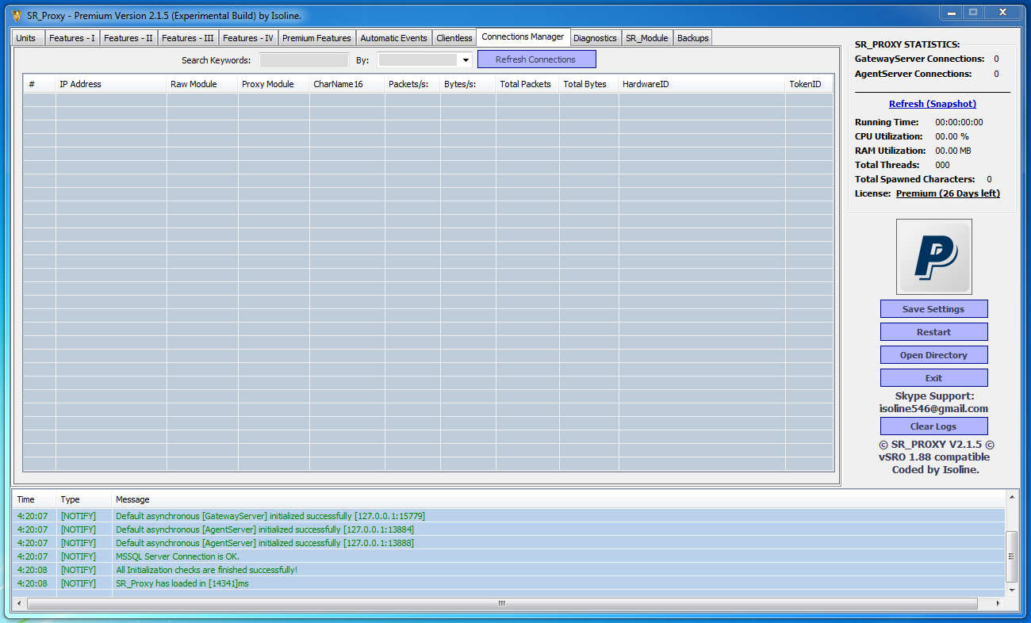The height and width of the screenshot is (623, 1031).
Task: Click the RAM Utilization value 00.00 MB
Action: click(953, 151)
